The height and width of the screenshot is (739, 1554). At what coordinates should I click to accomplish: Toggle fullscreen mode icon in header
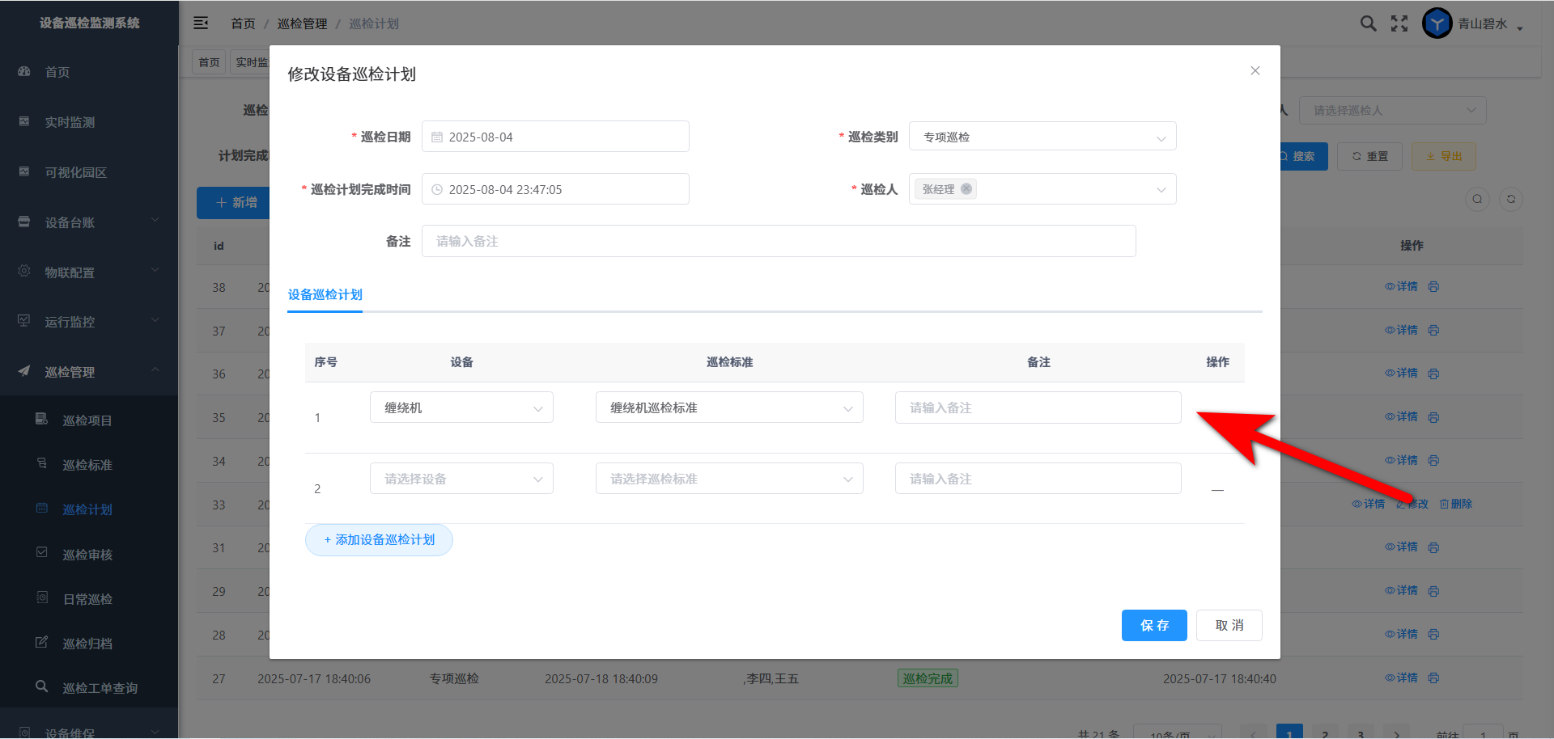(1399, 23)
